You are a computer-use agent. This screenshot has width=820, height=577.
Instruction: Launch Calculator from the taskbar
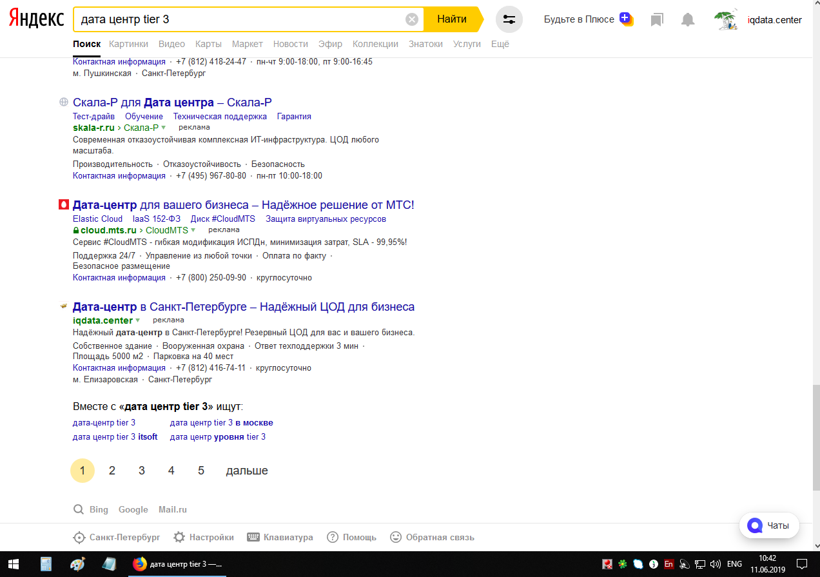click(46, 564)
